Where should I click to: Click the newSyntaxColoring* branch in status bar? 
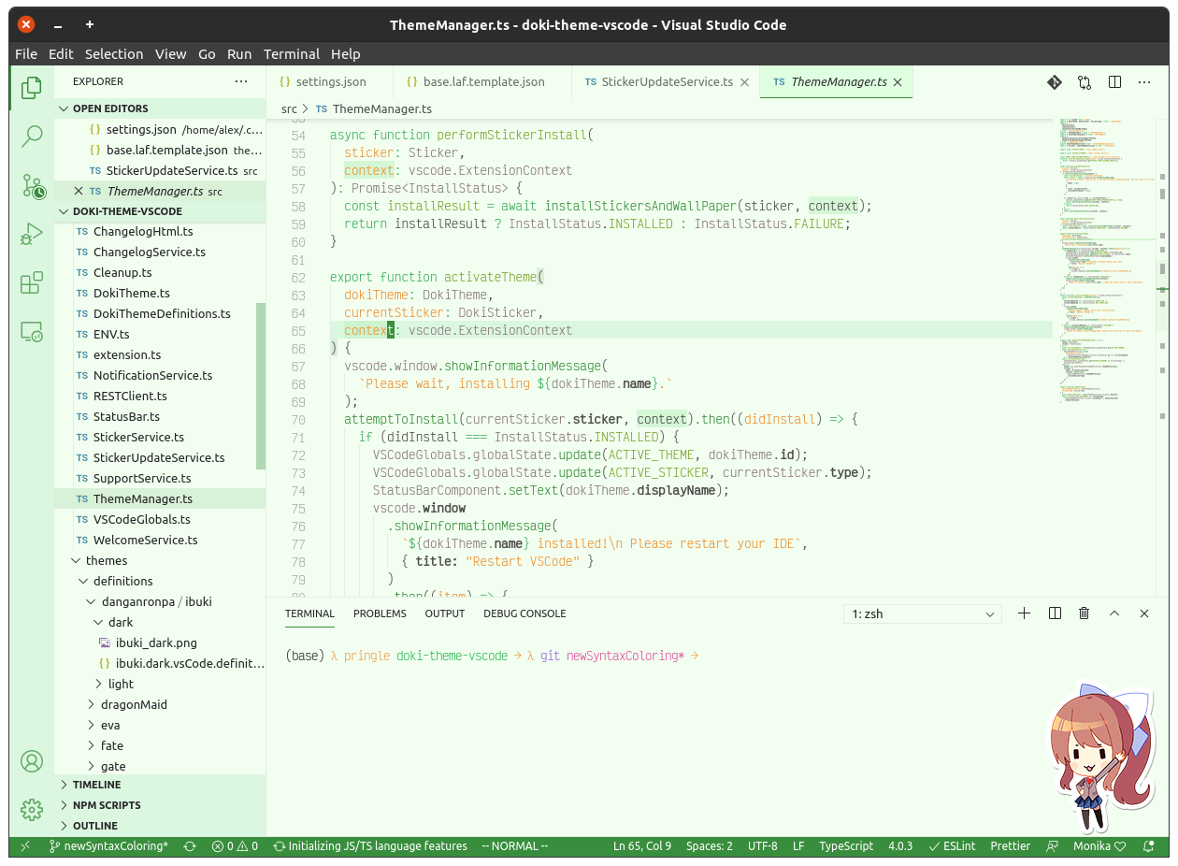coord(108,846)
